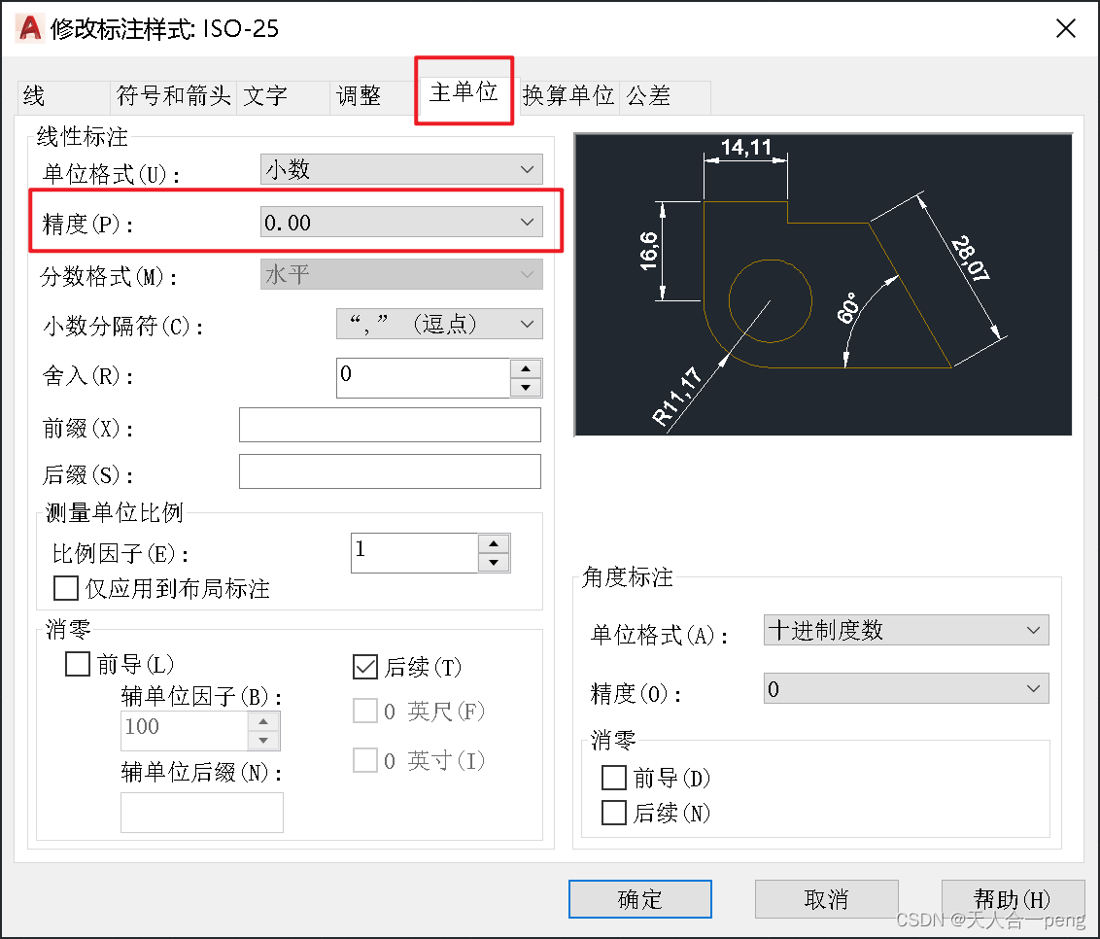Select the 主单位 tab

coord(464,92)
